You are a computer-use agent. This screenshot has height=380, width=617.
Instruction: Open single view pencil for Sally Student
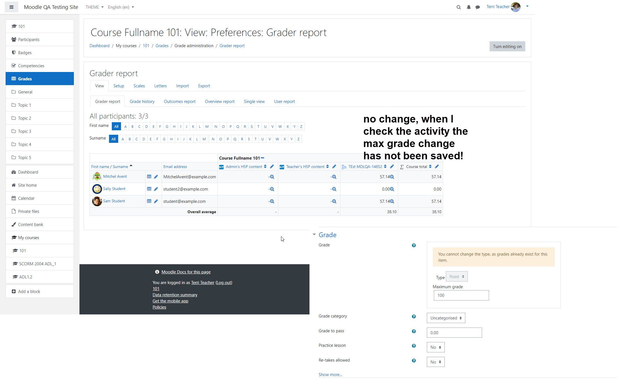(156, 189)
